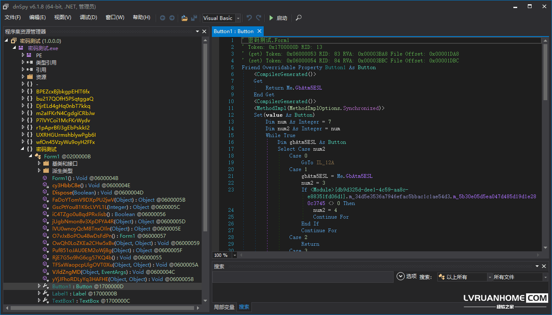The height and width of the screenshot is (315, 552).
Task: Click in the search text field
Action: pyautogui.click(x=302, y=277)
